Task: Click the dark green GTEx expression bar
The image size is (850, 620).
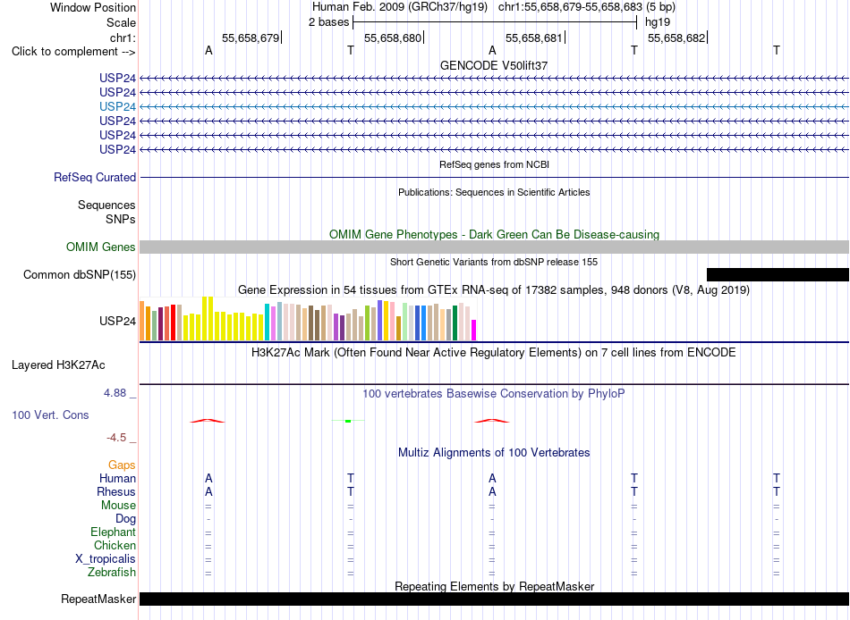Action: tap(455, 323)
